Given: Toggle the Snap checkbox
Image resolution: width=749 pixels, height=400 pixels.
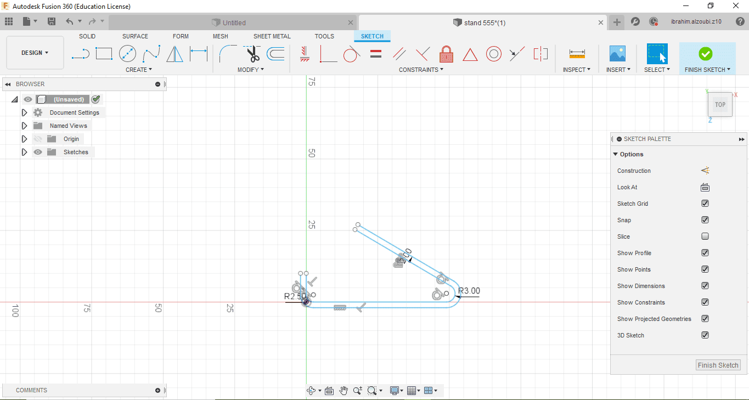Looking at the screenshot, I should [x=705, y=220].
